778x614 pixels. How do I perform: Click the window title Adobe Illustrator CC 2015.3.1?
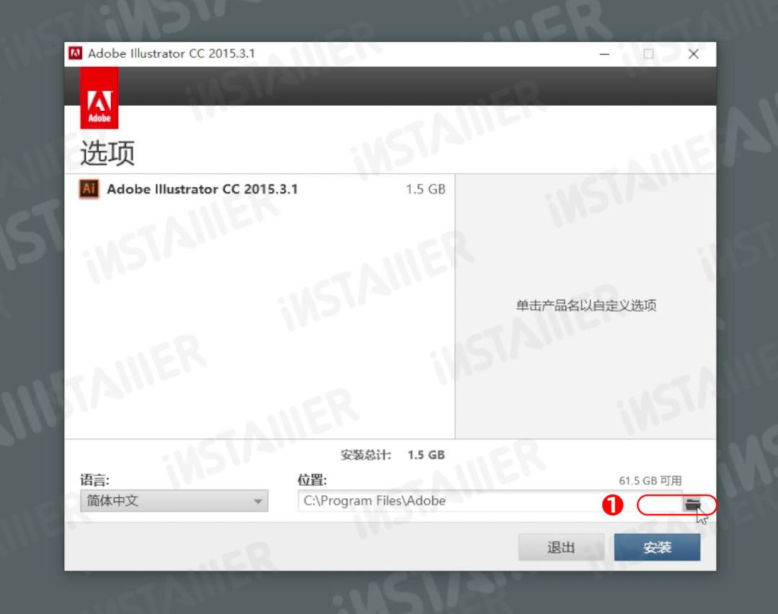point(171,53)
